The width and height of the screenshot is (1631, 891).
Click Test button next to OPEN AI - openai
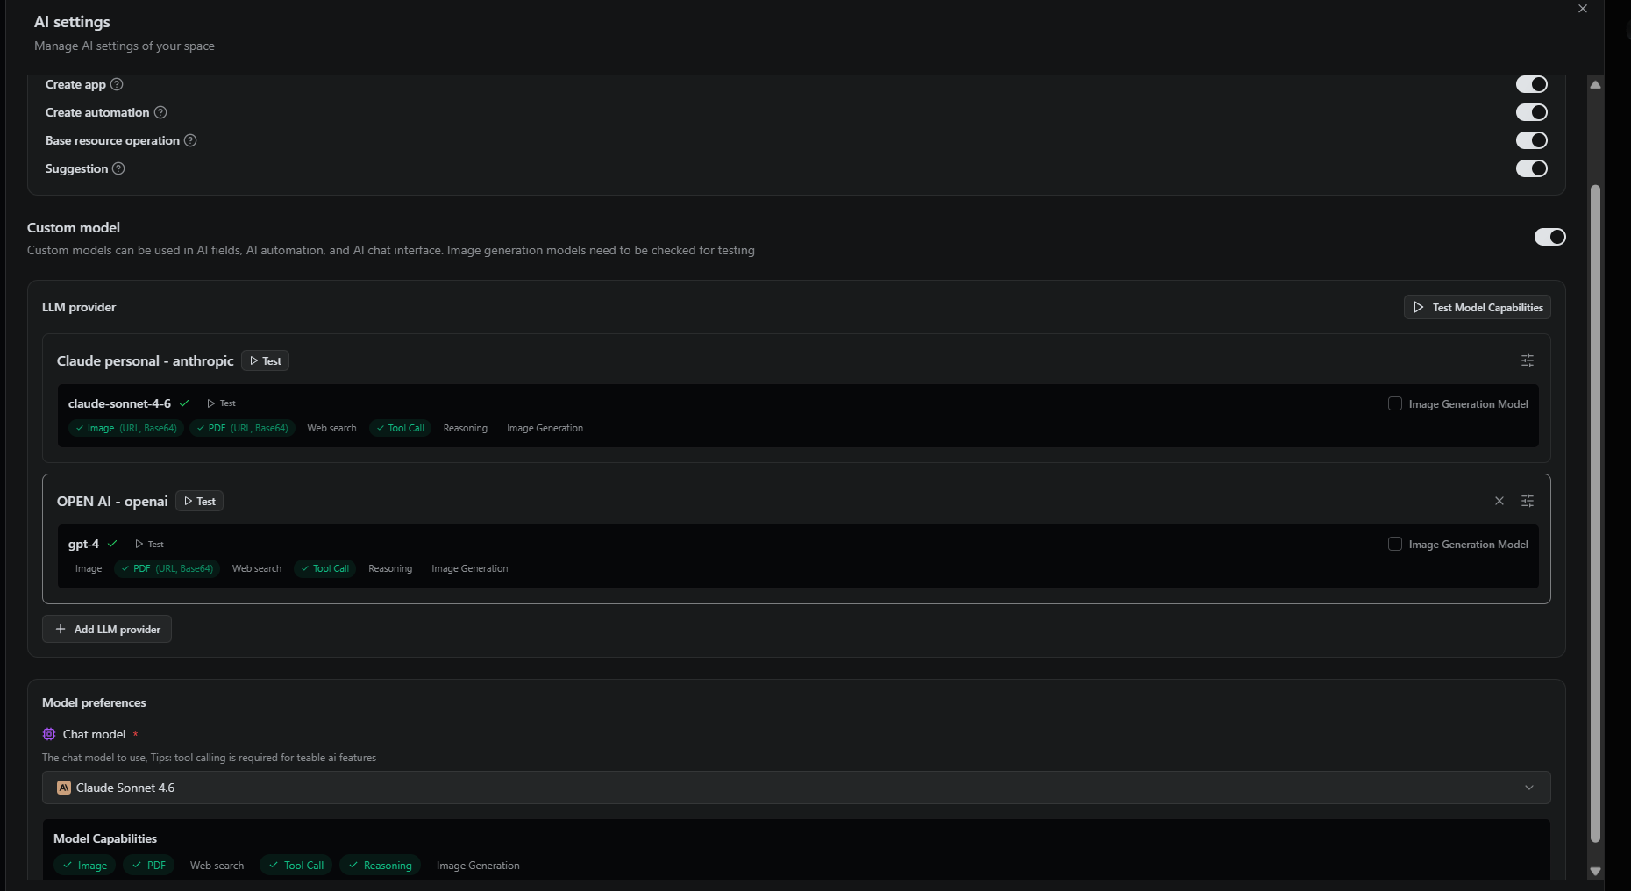pyautogui.click(x=199, y=501)
